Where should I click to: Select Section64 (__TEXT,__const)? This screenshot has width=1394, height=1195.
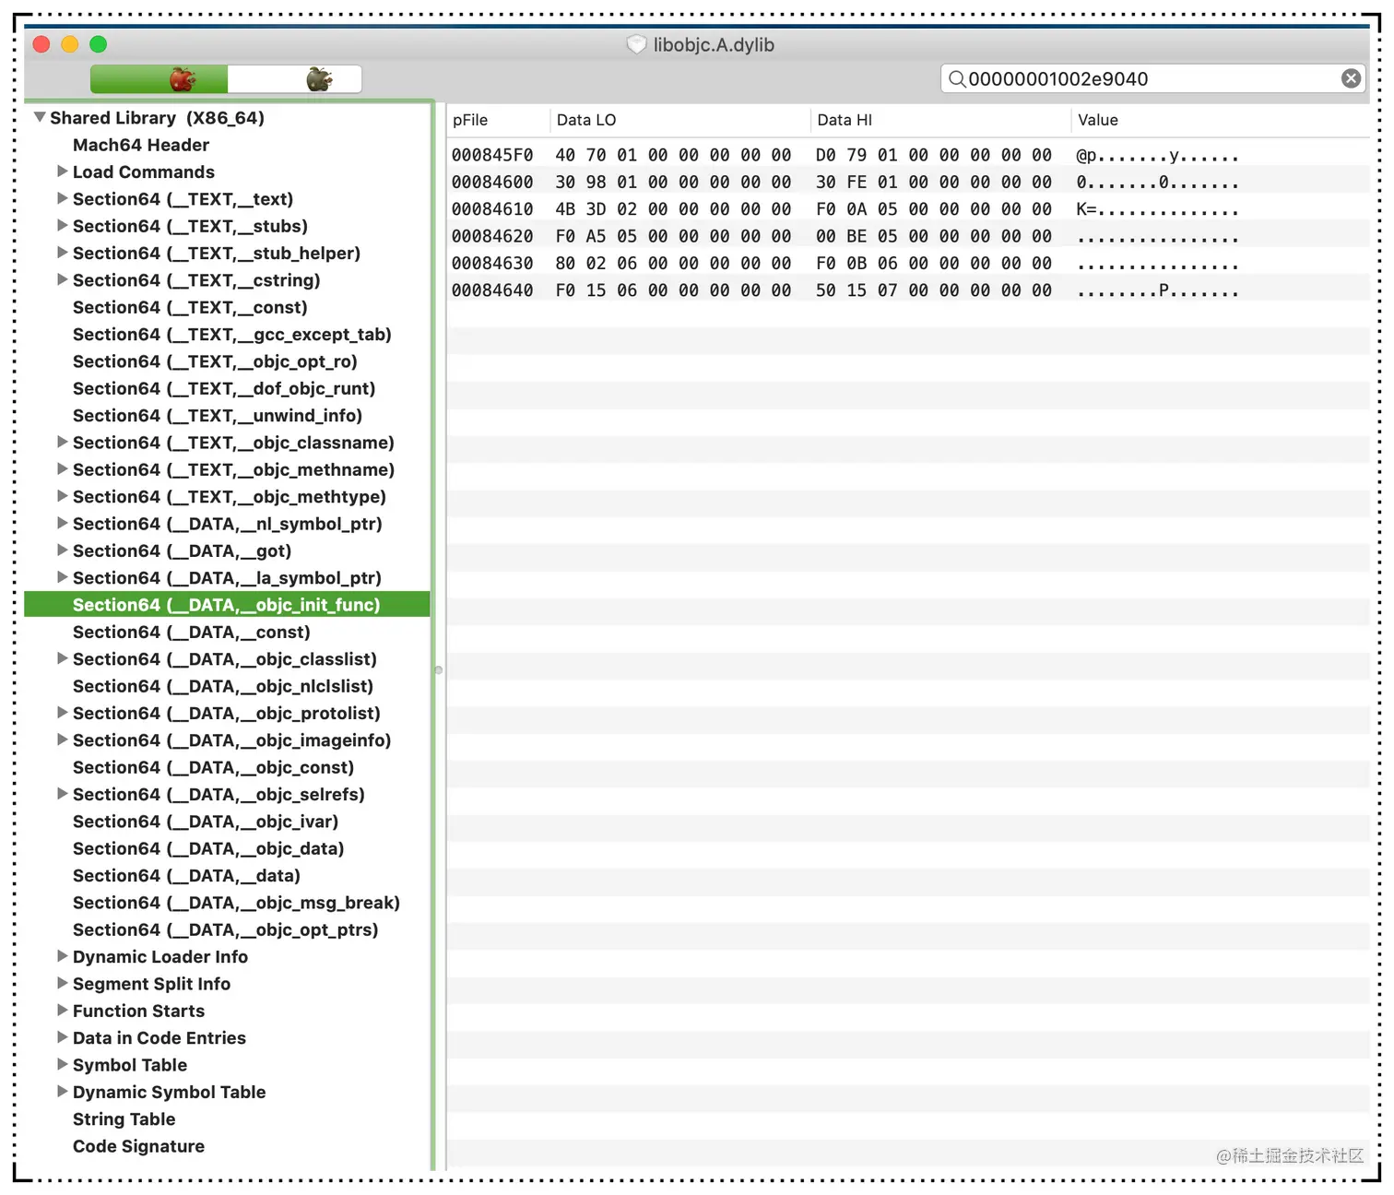pyautogui.click(x=190, y=307)
